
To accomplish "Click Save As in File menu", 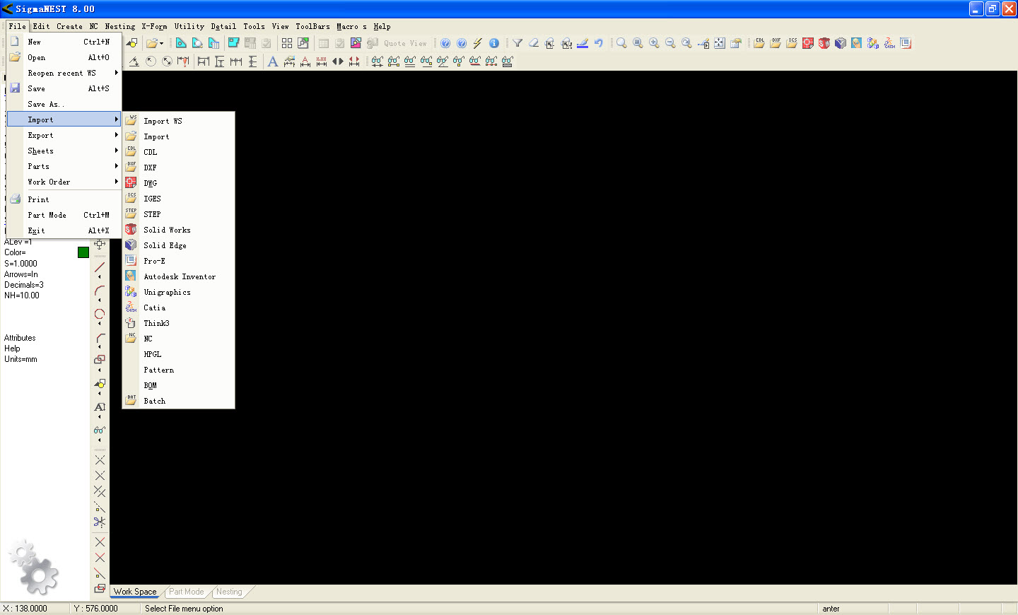I will (64, 104).
